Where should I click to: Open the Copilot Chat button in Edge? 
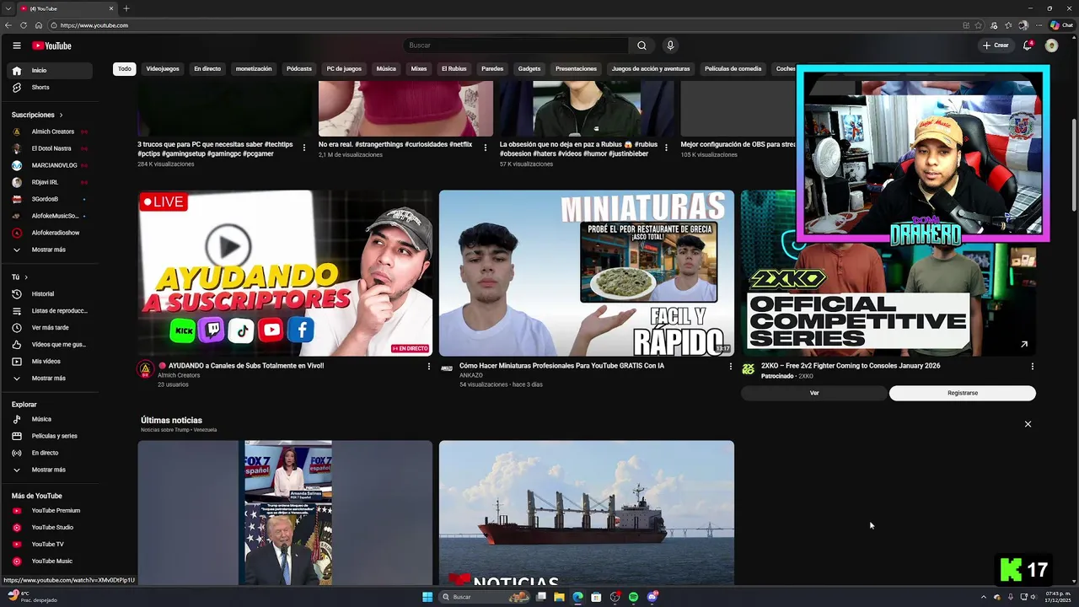1061,25
